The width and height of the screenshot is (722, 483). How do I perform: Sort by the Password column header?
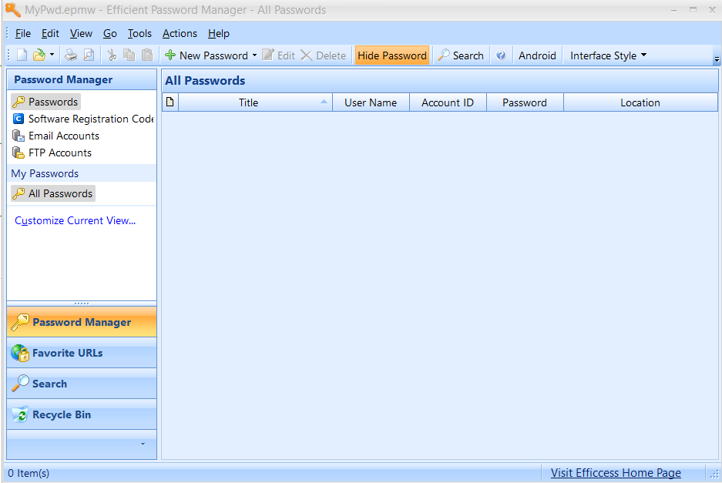coord(525,102)
